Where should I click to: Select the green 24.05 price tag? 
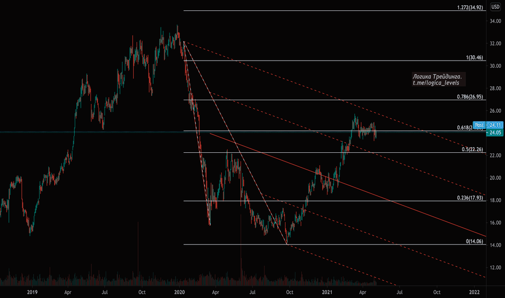(x=494, y=132)
